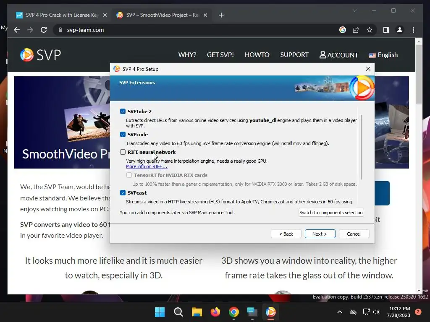
Task: Open File Explorer from taskbar
Action: point(197,312)
